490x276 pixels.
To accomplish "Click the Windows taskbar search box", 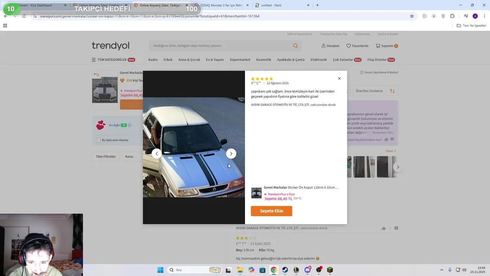I will pyautogui.click(x=195, y=270).
